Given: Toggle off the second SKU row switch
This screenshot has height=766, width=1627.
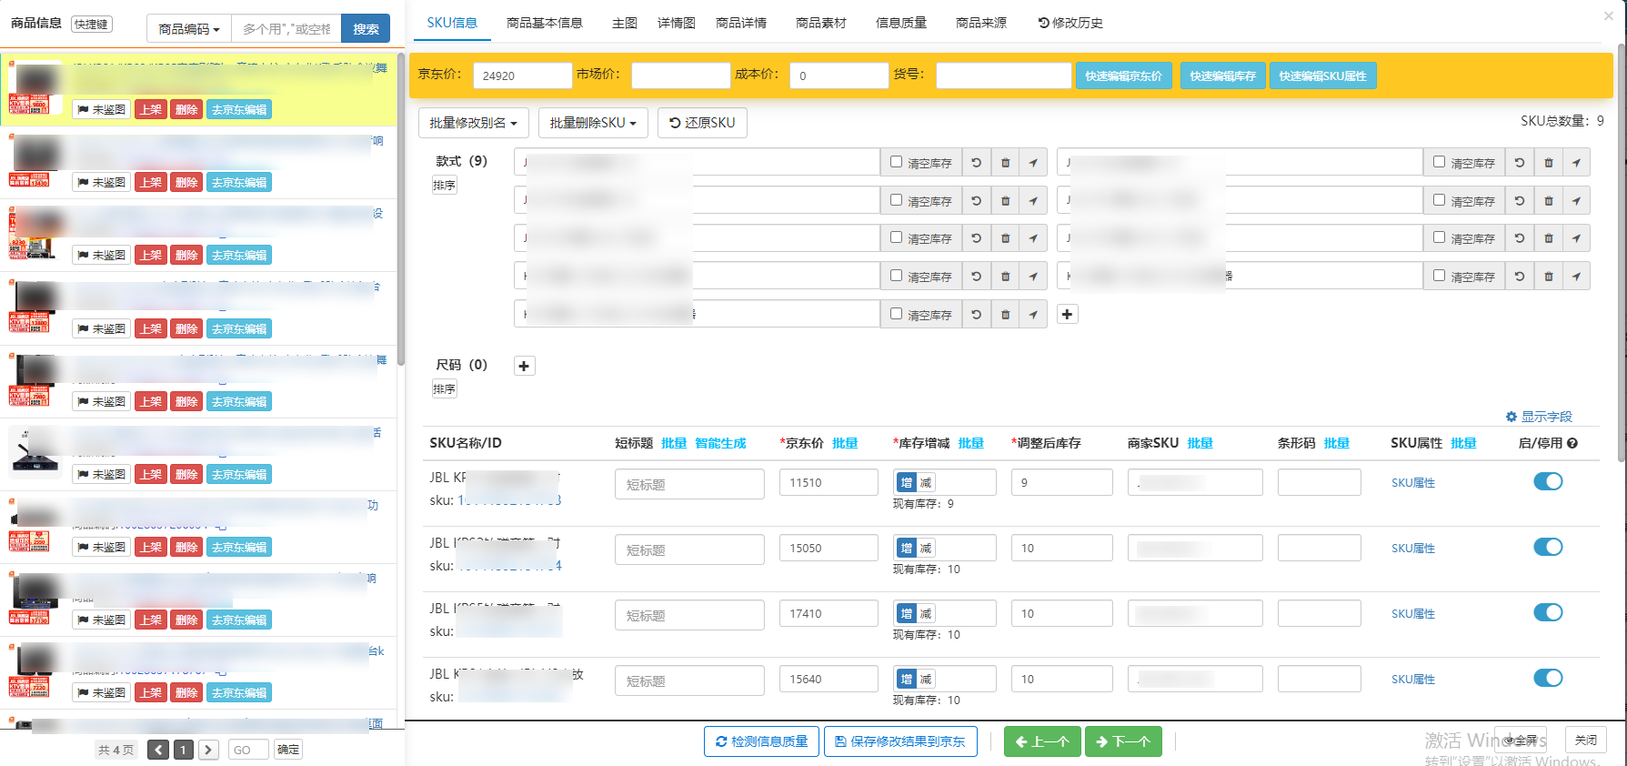Looking at the screenshot, I should point(1547,547).
